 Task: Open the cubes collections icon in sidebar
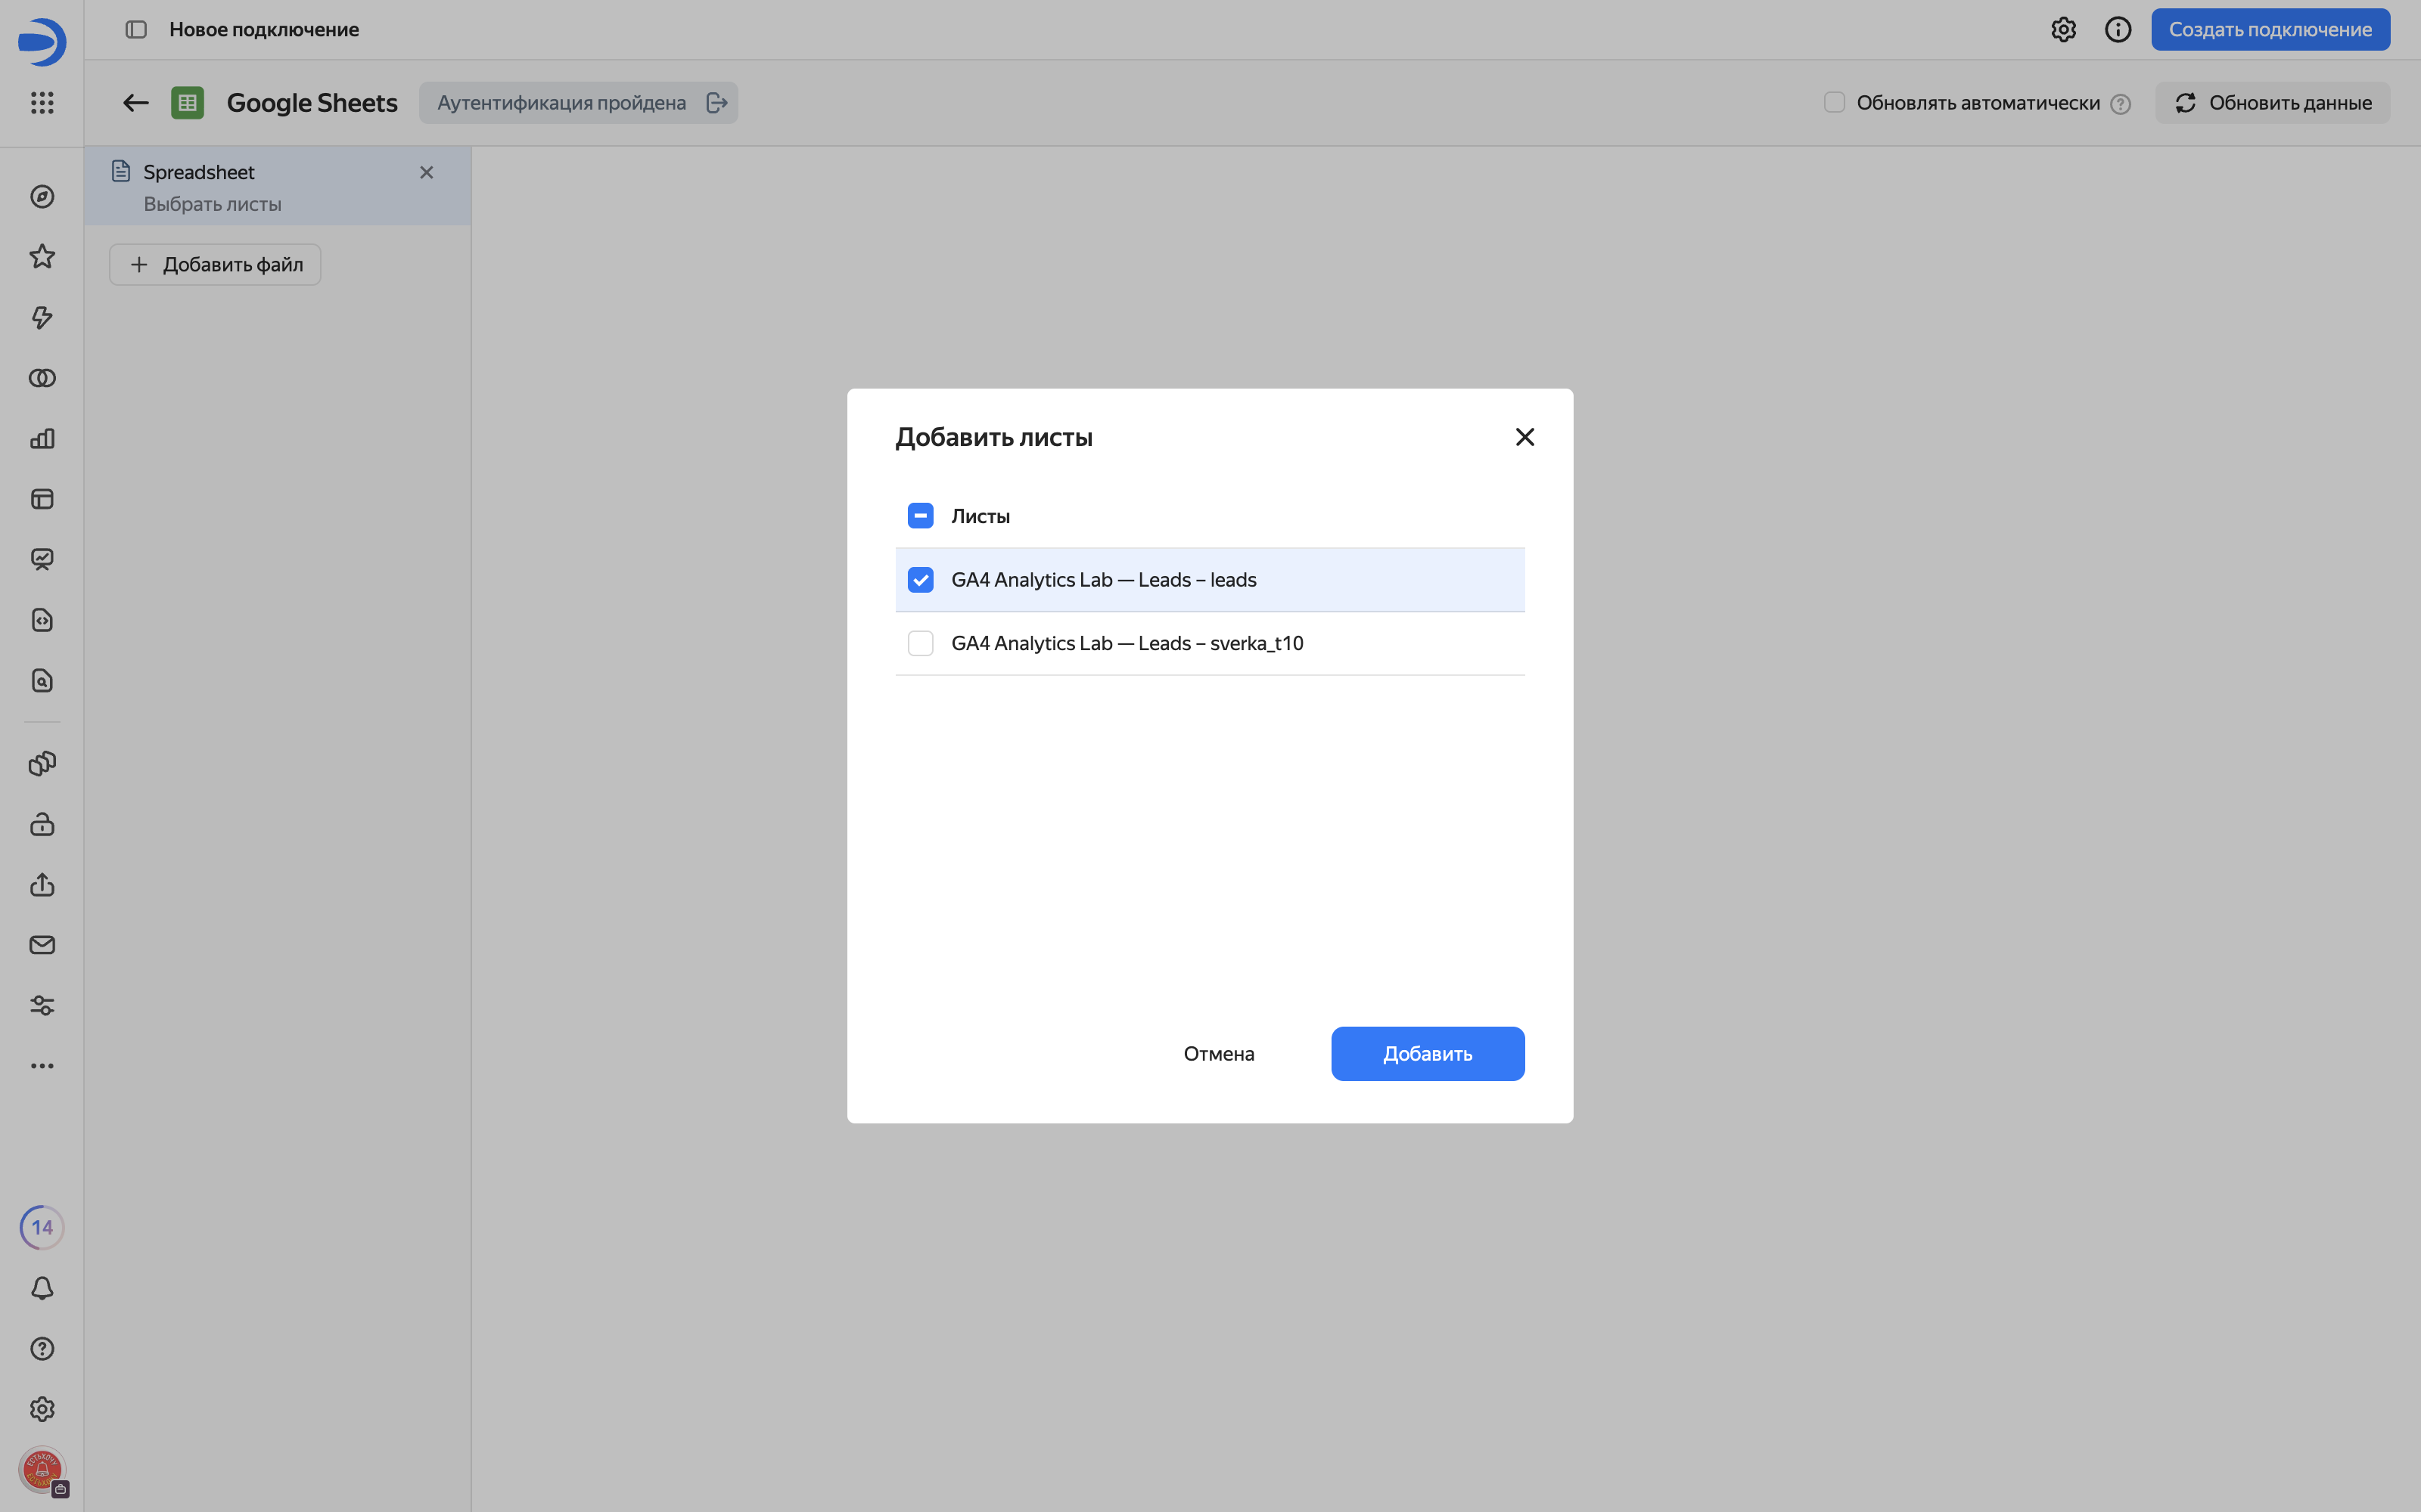(42, 764)
